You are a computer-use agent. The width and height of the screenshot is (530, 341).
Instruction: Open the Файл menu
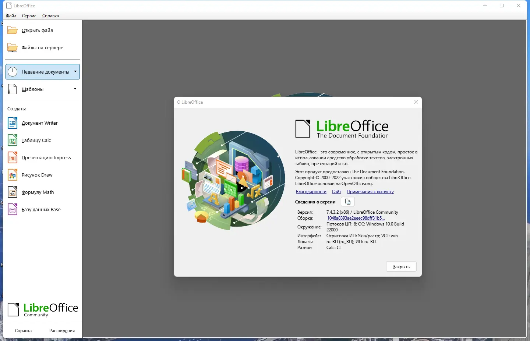[x=11, y=16]
